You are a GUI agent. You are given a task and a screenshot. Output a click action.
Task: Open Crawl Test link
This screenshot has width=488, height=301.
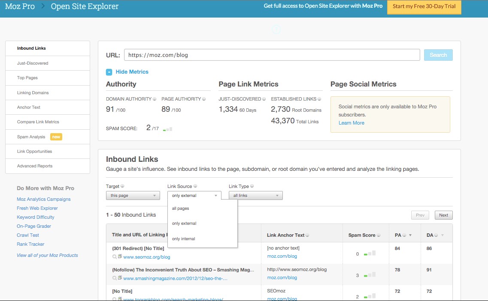(28, 235)
